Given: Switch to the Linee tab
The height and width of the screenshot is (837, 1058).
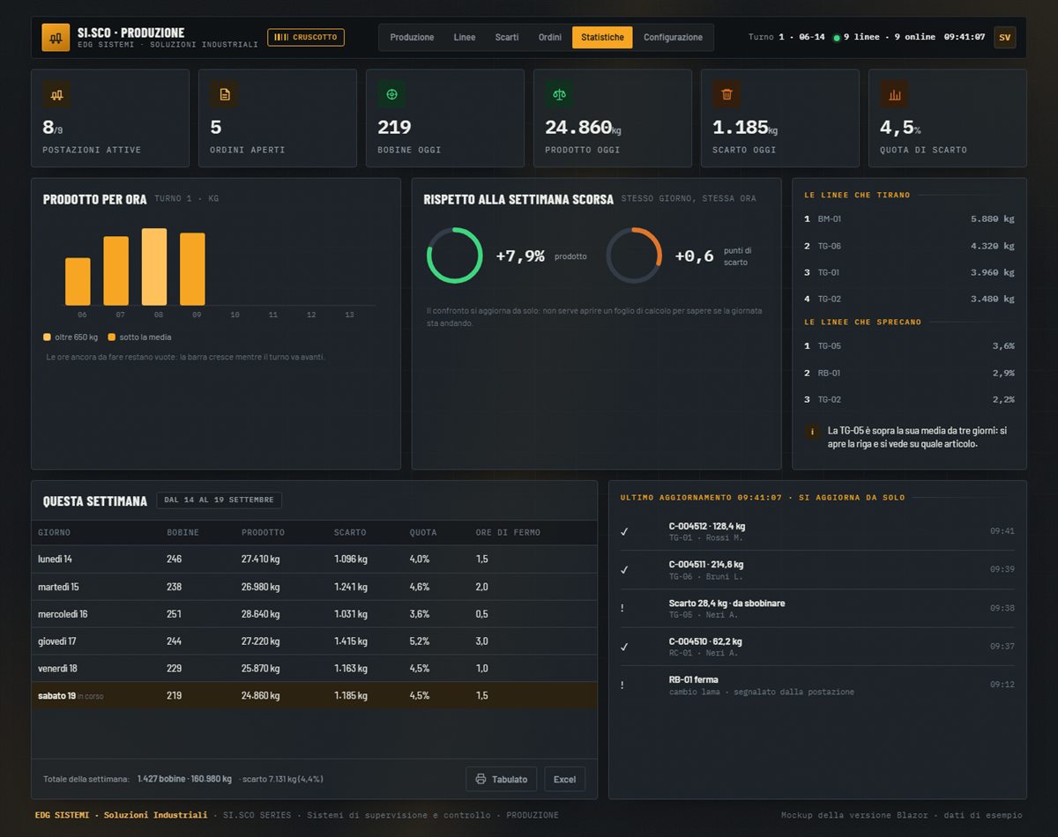Looking at the screenshot, I should pyautogui.click(x=465, y=38).
